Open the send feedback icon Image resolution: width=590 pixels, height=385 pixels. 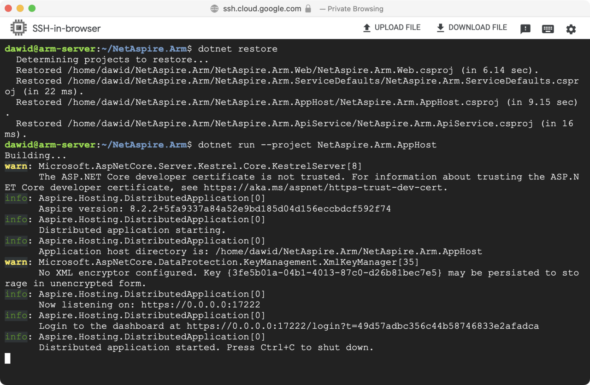(x=525, y=29)
